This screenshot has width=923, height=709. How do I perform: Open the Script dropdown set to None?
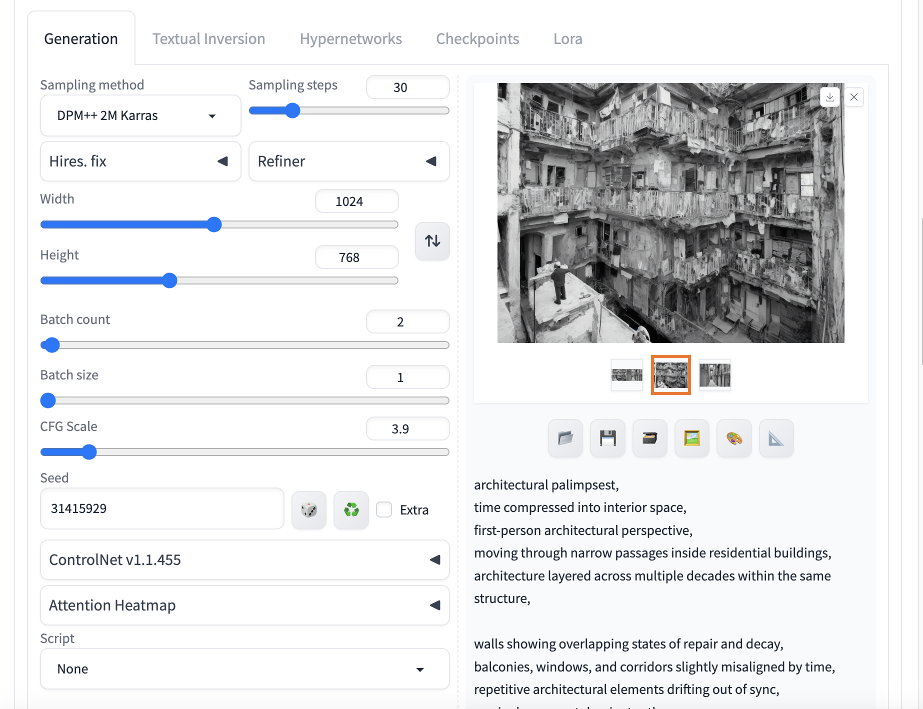pyautogui.click(x=244, y=669)
